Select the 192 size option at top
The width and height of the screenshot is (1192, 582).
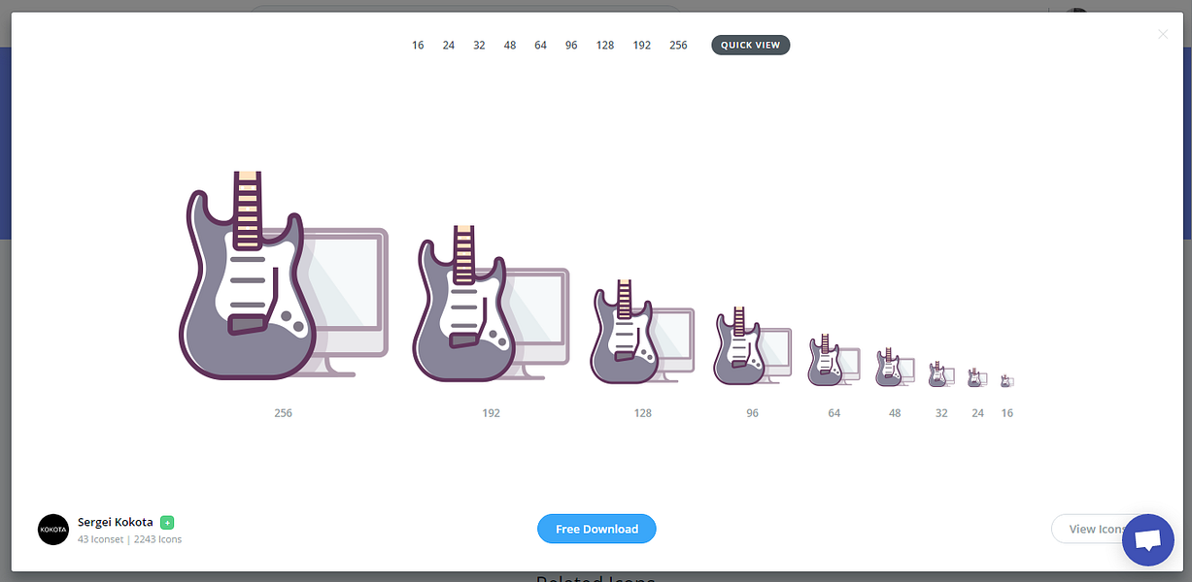642,45
